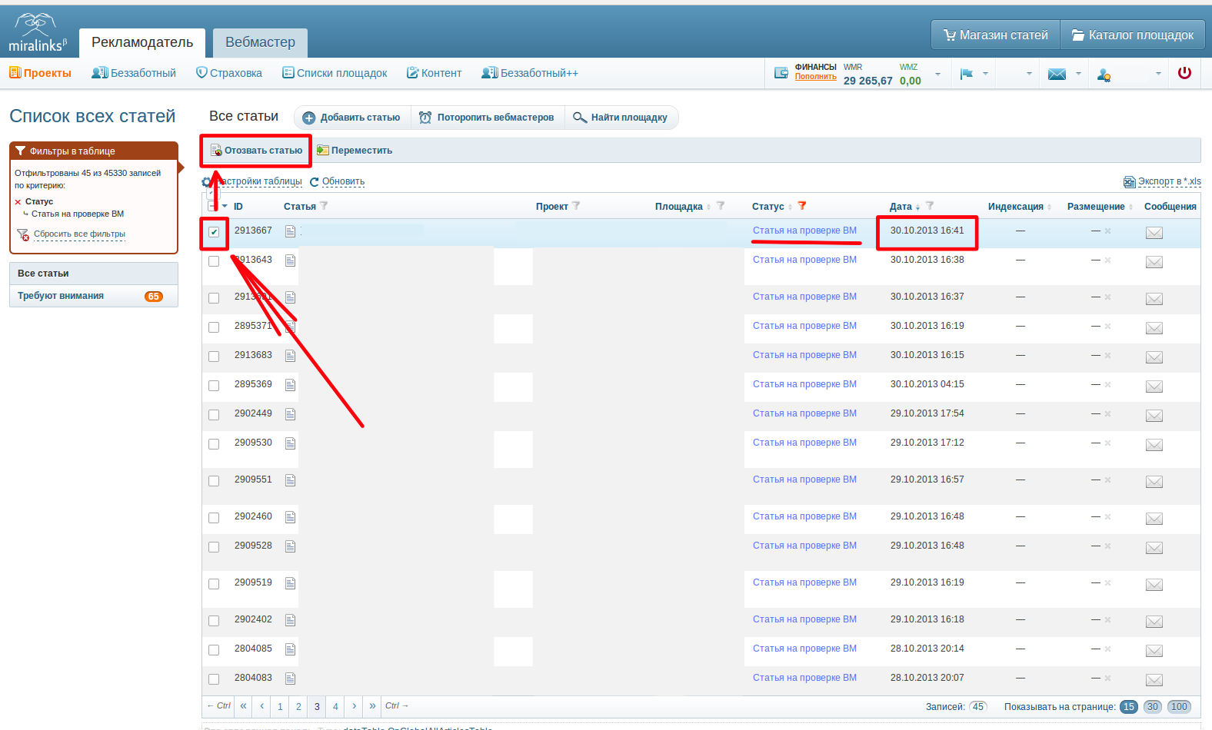This screenshot has height=730, width=1212.
Task: Check the checkbox for article 2913683
Action: [214, 357]
